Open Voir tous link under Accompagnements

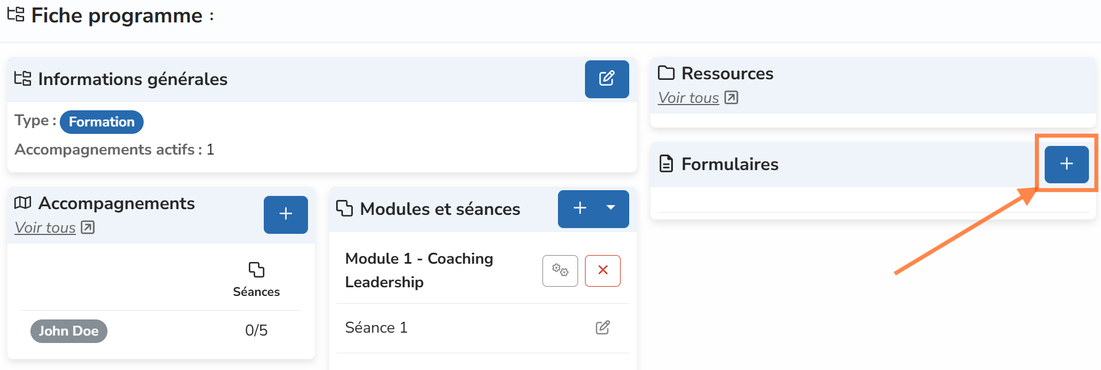[45, 228]
